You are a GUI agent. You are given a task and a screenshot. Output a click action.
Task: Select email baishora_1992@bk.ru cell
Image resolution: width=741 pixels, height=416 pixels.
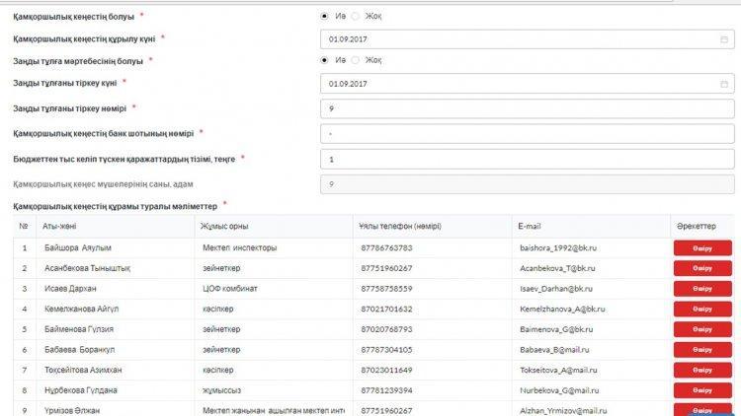coord(591,248)
